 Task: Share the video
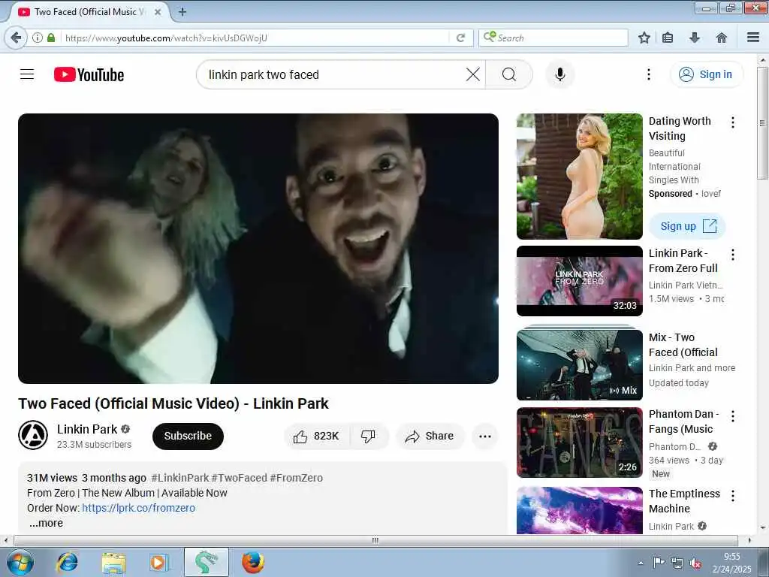(430, 437)
